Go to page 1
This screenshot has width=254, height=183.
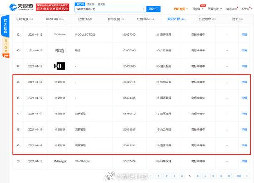(158, 176)
